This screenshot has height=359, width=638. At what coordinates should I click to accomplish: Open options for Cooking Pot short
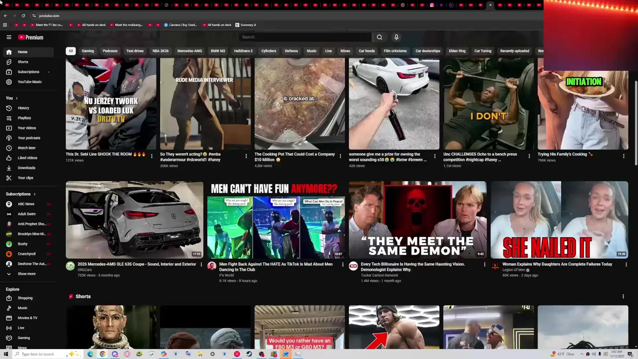(340, 156)
